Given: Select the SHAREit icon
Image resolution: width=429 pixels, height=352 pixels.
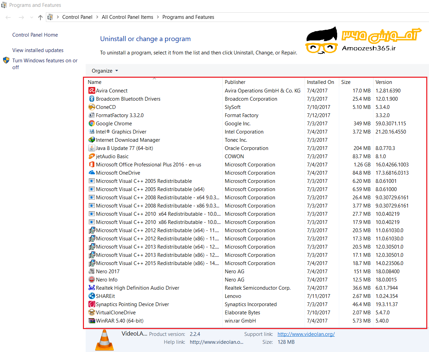Looking at the screenshot, I should pyautogui.click(x=91, y=296).
